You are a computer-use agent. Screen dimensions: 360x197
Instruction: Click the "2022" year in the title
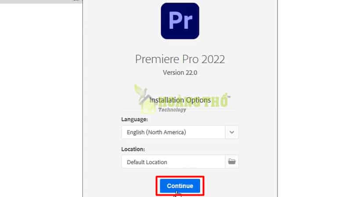pos(213,59)
